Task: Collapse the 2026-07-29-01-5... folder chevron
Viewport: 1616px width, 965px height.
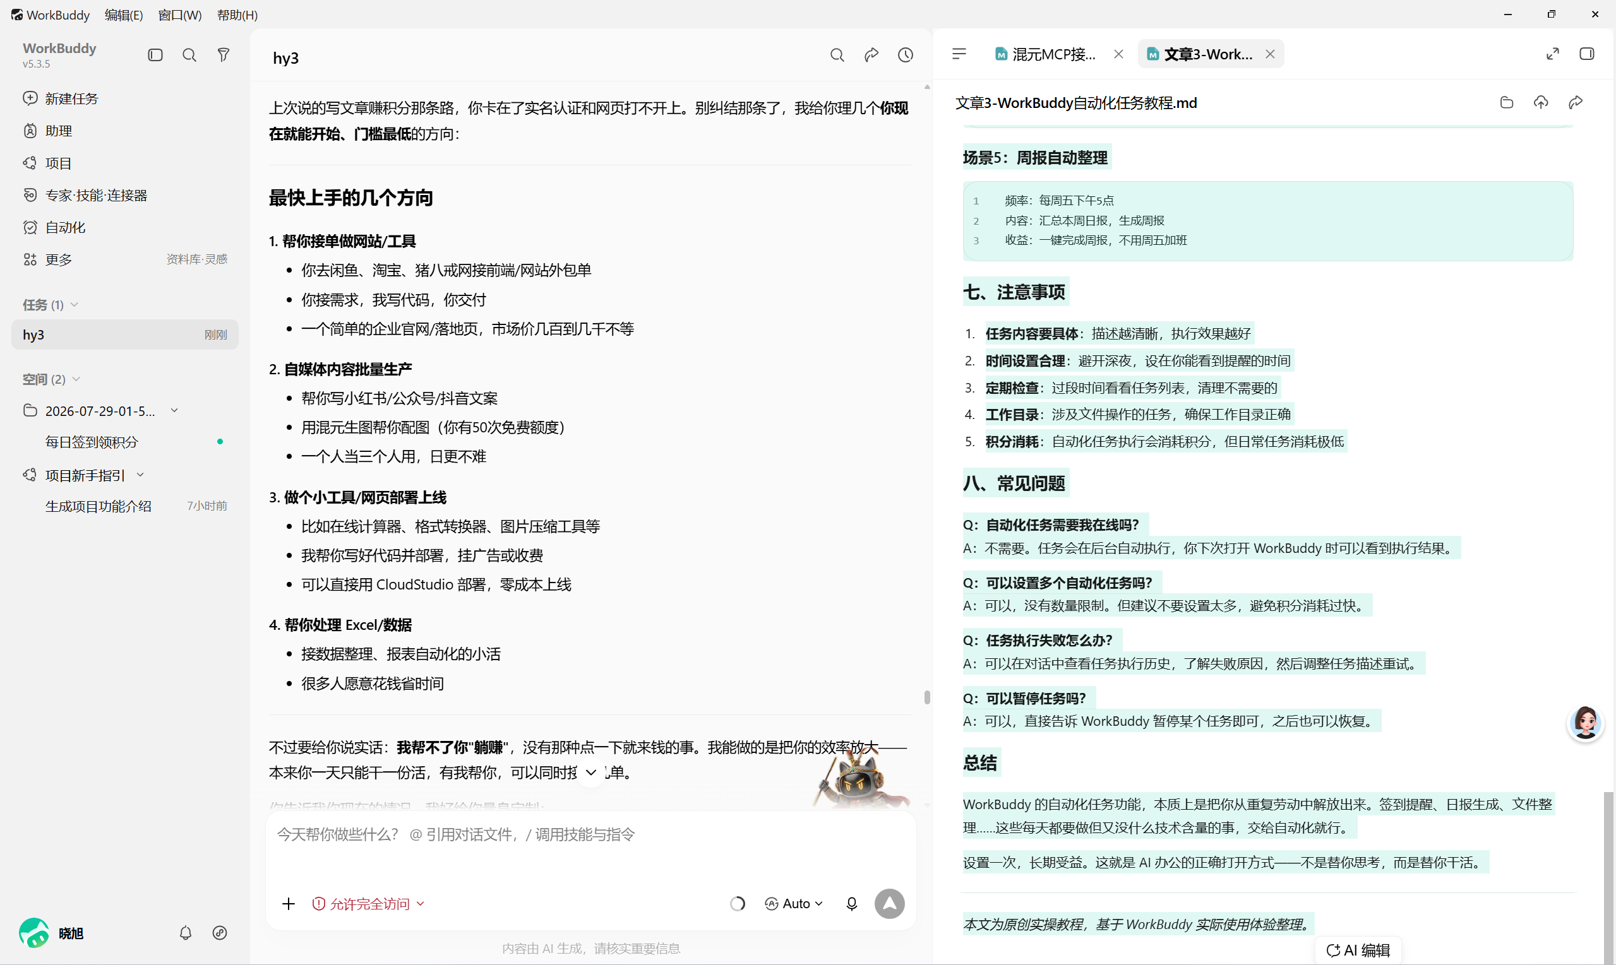Action: coord(174,410)
